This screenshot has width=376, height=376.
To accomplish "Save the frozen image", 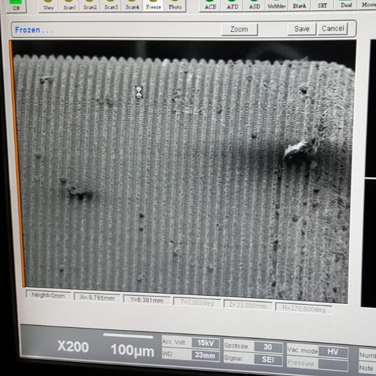I will (302, 29).
